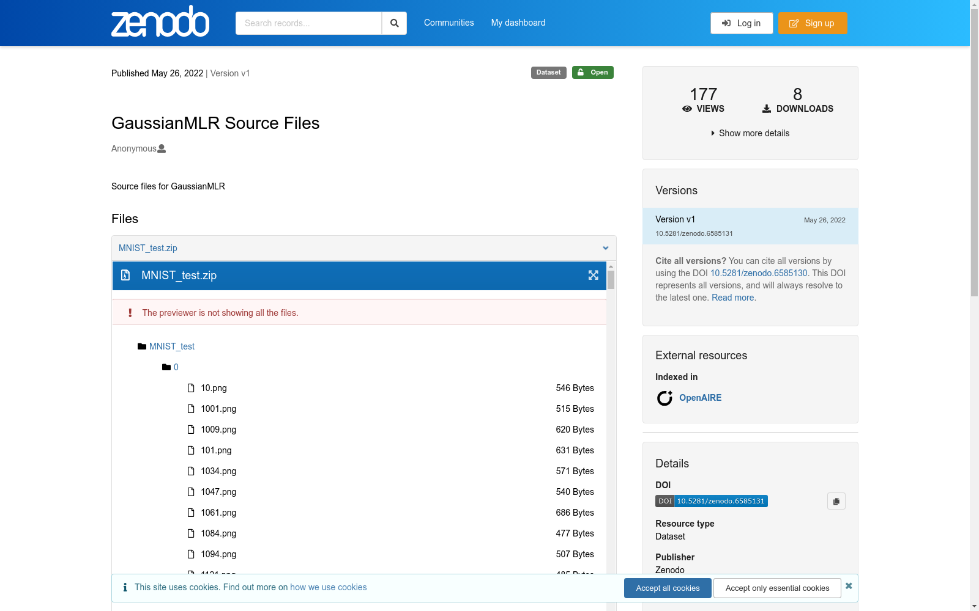Expand Show more details statistics
Screen dimensions: 979x611
tap(750, 133)
